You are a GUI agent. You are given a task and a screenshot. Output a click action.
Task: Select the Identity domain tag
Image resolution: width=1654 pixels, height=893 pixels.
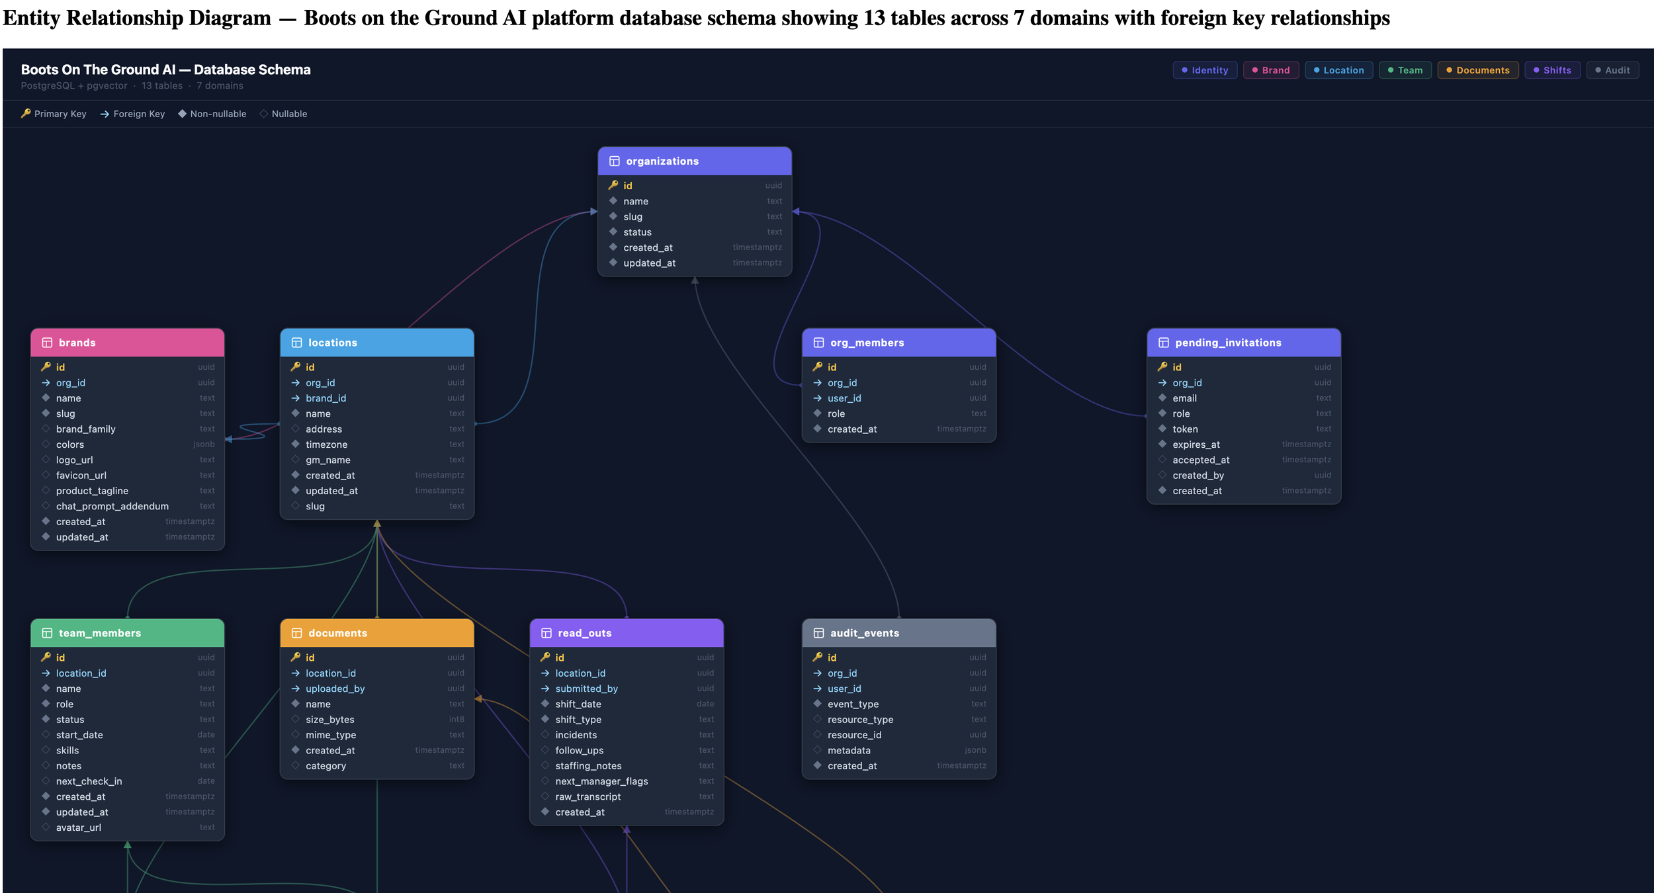tap(1205, 70)
